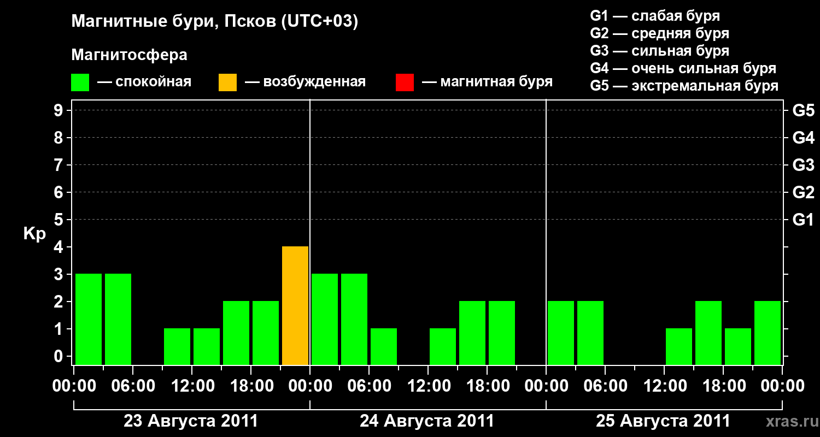The width and height of the screenshot is (820, 437).
Task: Click the Kp 1 bar just after 06:00 on 24 August
Action: (x=384, y=346)
